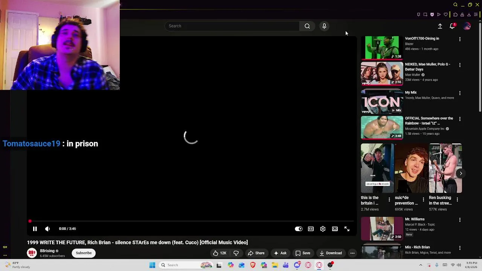Viewport: 482px width, 271px height.
Task: Mute the video volume speaker icon
Action: coord(47,229)
